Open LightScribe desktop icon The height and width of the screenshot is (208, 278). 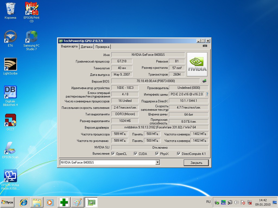point(10,64)
